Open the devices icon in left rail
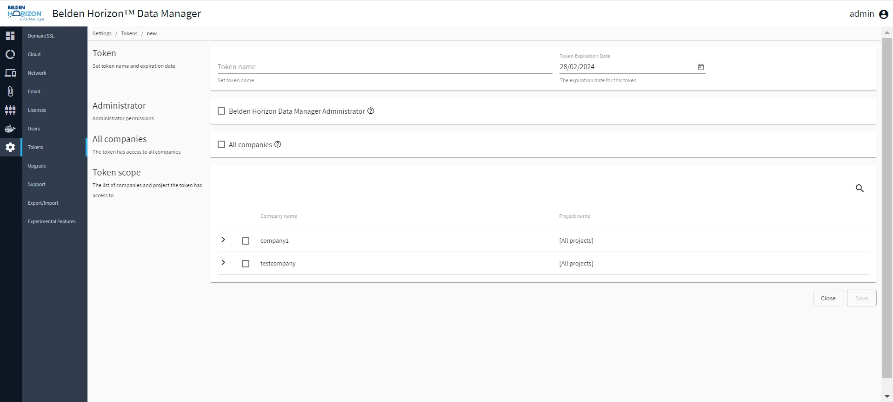893x402 pixels. 10,73
